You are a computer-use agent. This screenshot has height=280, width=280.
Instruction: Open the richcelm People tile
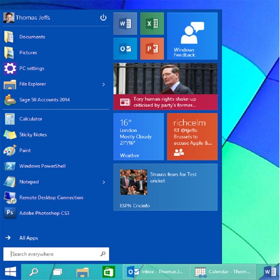coord(192,137)
